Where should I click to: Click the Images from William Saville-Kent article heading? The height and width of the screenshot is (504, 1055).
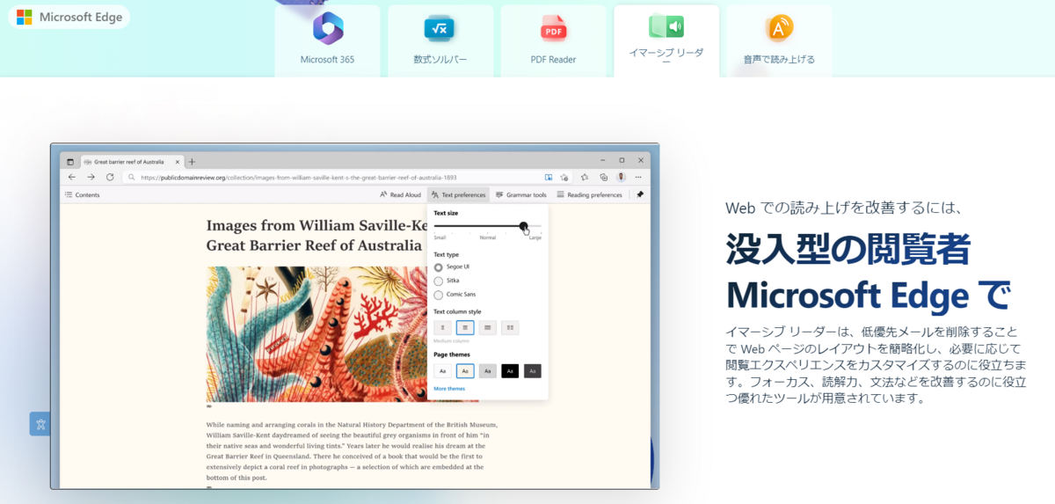click(316, 236)
